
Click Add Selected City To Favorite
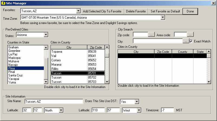(103, 11)
